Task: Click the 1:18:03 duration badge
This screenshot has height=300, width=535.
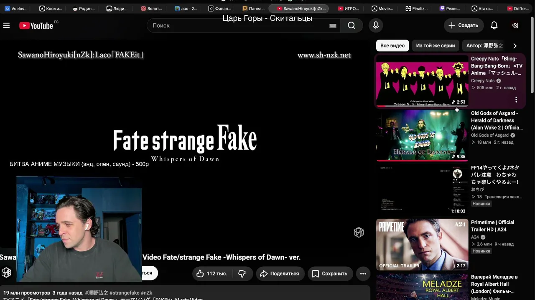Action: [x=458, y=211]
